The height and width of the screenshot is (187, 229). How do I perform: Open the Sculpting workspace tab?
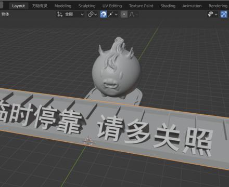coord(87,6)
